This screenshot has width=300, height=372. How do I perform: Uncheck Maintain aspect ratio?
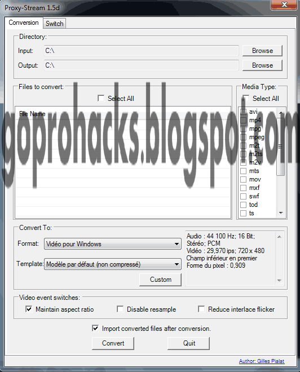pos(29,309)
